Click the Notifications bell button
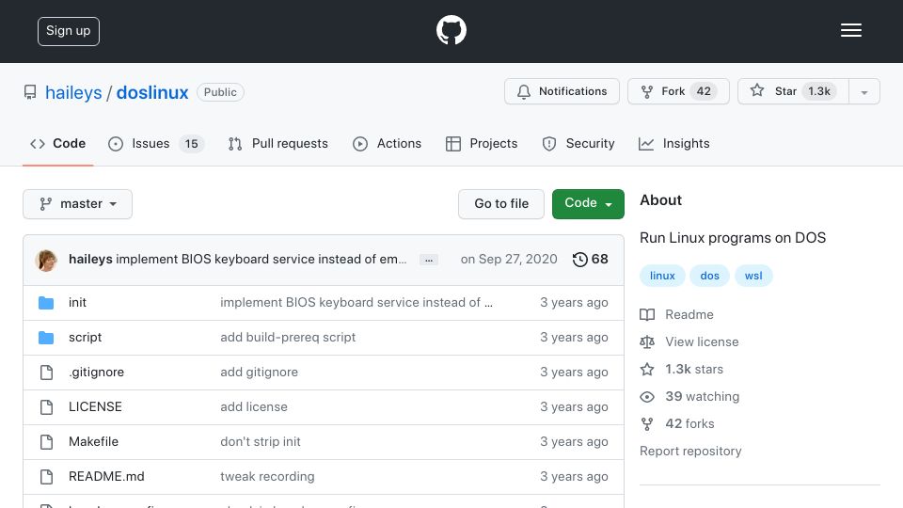903x508 pixels. [562, 91]
